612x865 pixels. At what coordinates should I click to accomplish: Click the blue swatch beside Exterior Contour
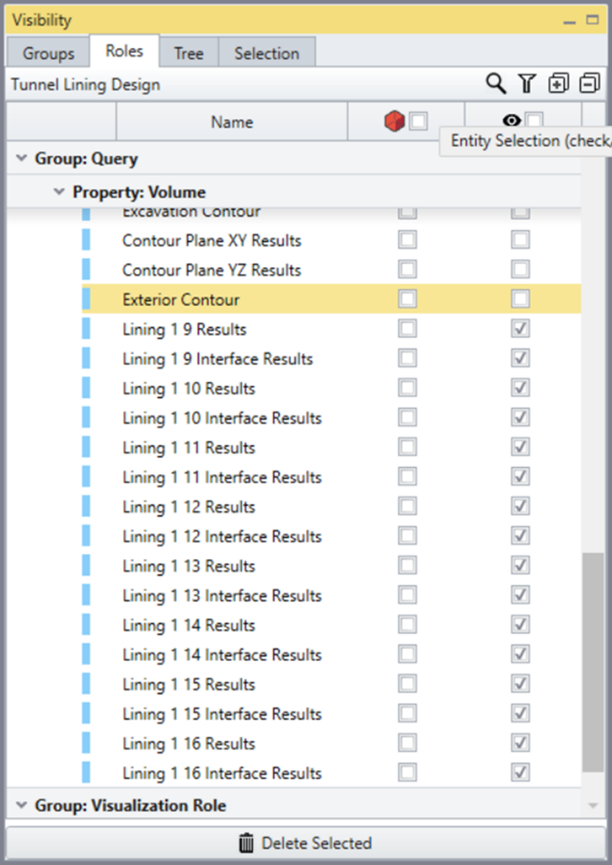pos(86,299)
